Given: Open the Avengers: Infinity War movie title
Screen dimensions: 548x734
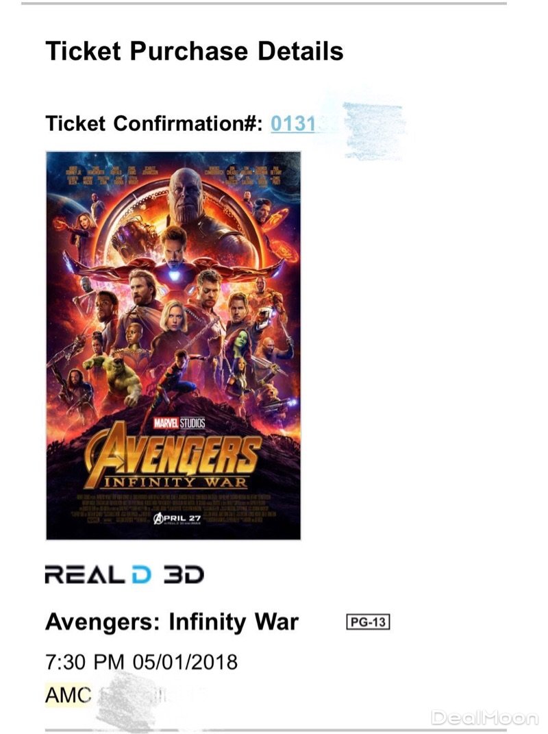Looking at the screenshot, I should 172,622.
